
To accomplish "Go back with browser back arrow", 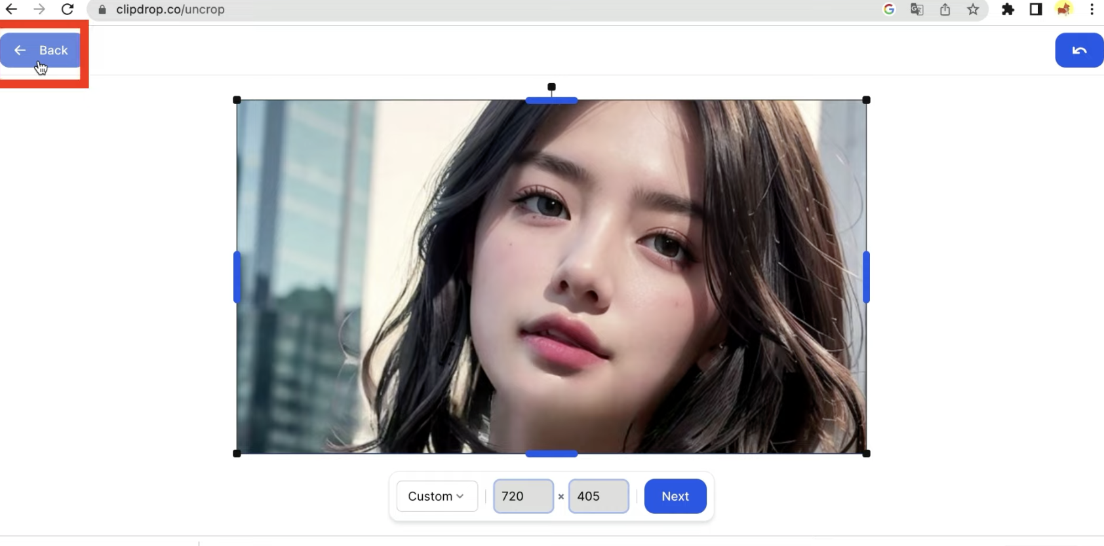I will (11, 9).
